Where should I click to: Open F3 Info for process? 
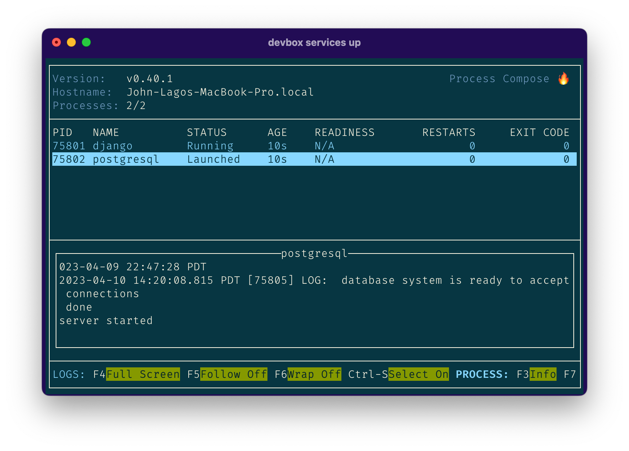point(543,374)
